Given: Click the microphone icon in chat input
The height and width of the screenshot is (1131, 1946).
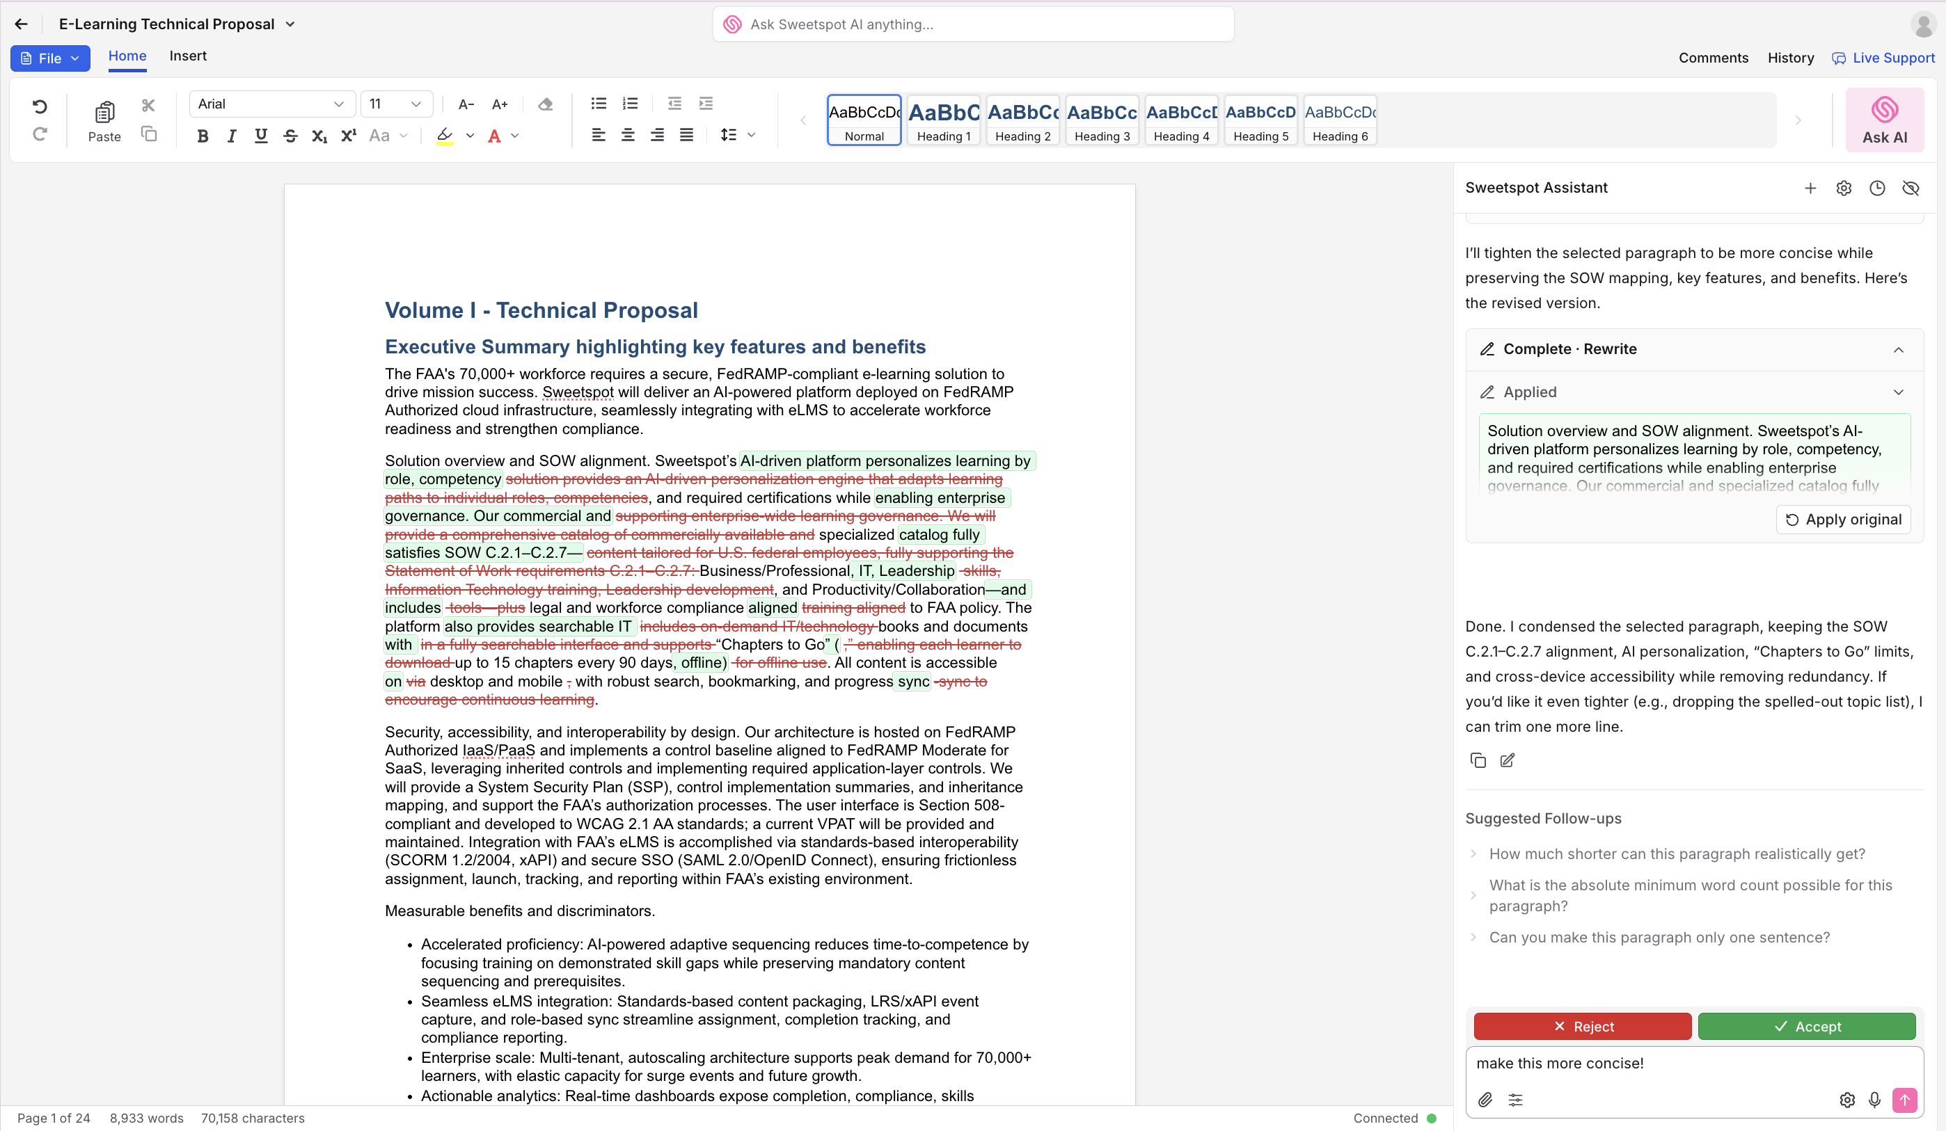Looking at the screenshot, I should 1874,1099.
